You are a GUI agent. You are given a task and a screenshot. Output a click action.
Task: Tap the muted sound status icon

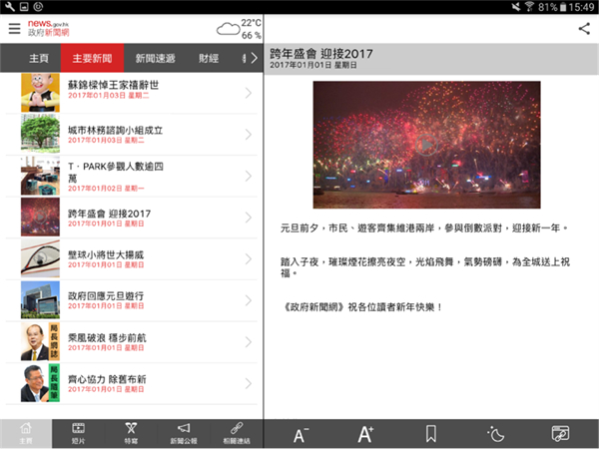pyautogui.click(x=516, y=7)
